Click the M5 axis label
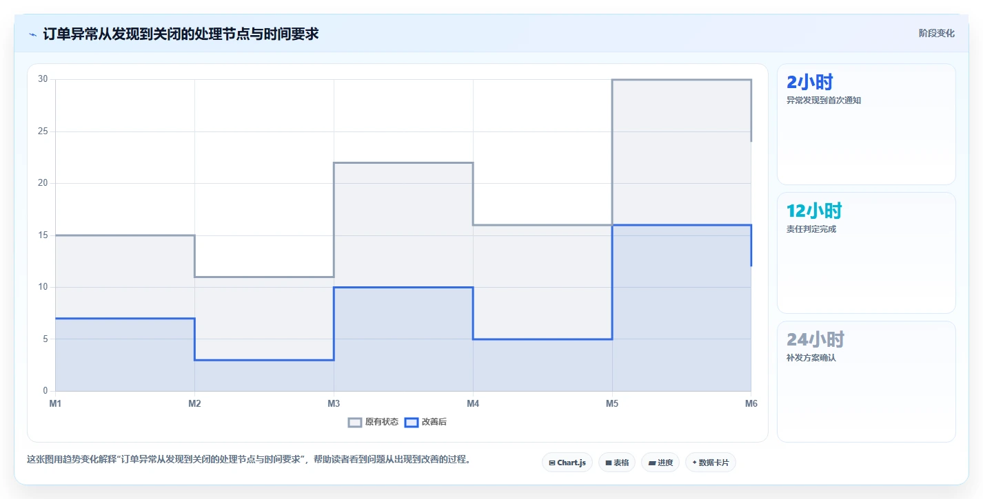 pyautogui.click(x=612, y=404)
